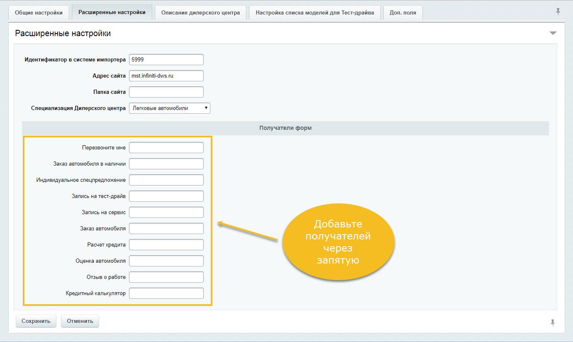Viewport: 573px width, 342px height.
Task: Select the Запись на тест-драйв field
Action: [166, 196]
